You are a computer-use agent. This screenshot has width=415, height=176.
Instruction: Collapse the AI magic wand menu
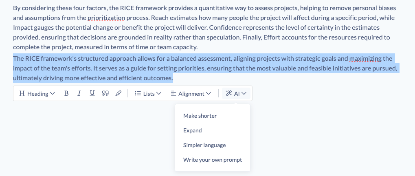236,94
